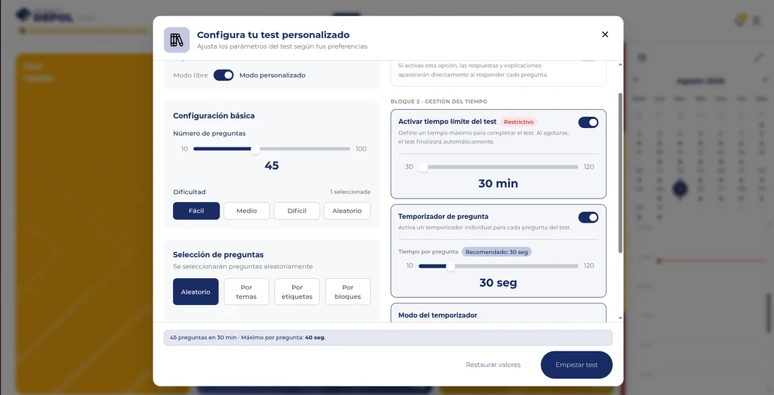This screenshot has height=395, width=774.
Task: Click Configuración básica heading
Action: [214, 116]
